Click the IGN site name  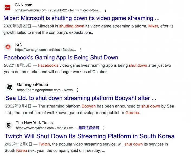point(19,44)
